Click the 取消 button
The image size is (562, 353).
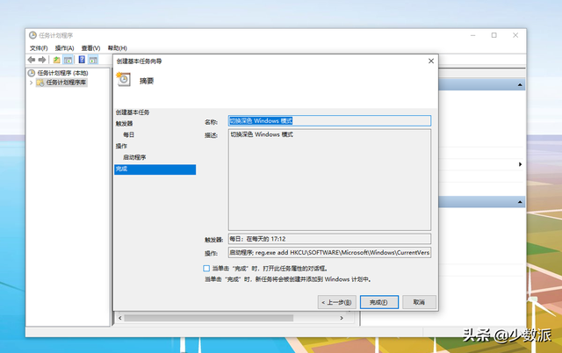coord(419,302)
